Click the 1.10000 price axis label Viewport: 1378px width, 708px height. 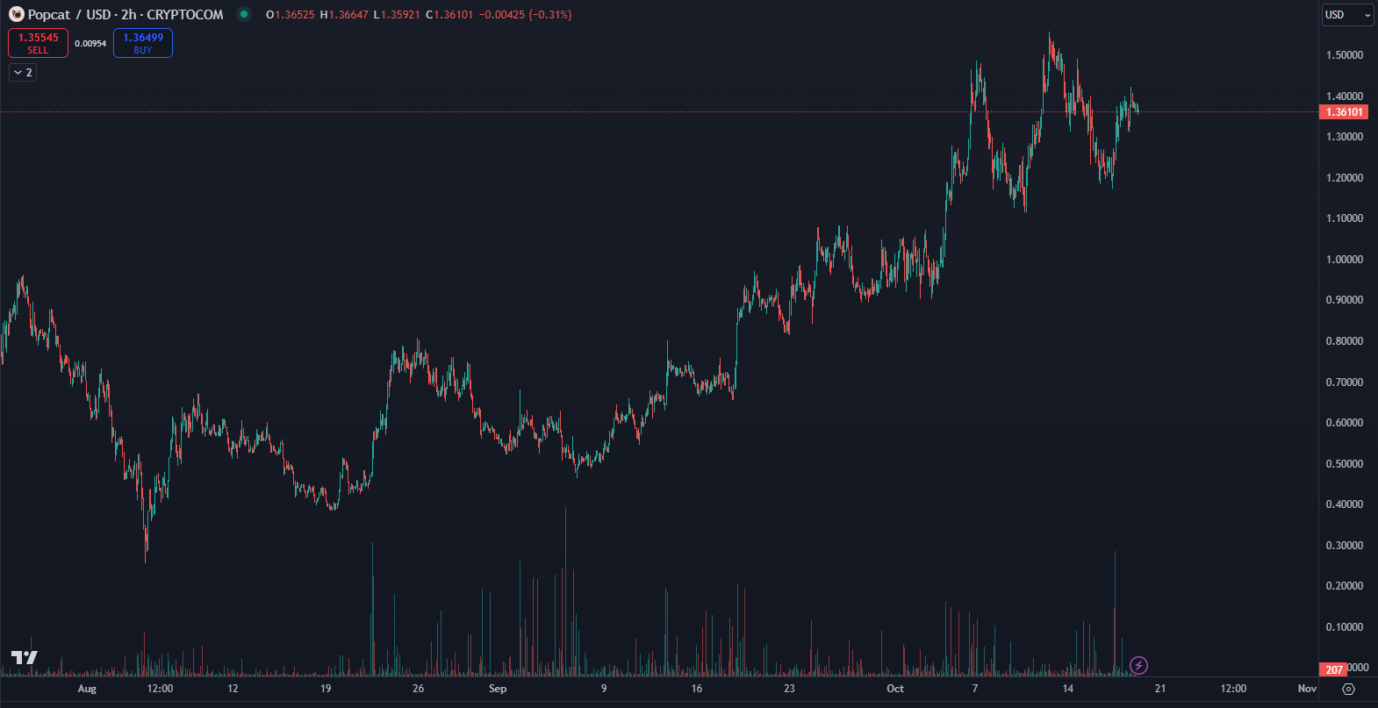(1345, 218)
